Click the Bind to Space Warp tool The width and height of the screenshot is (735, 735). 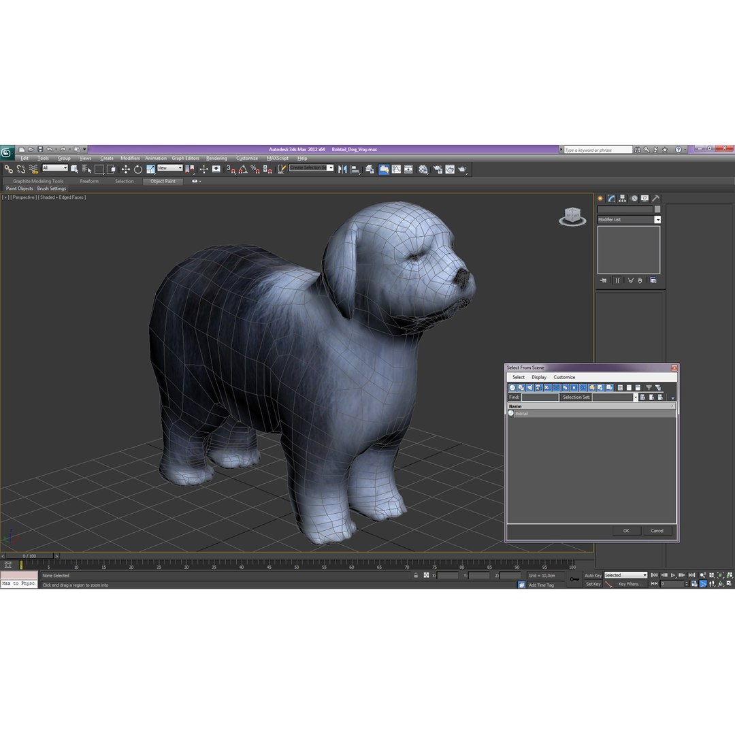pos(33,169)
